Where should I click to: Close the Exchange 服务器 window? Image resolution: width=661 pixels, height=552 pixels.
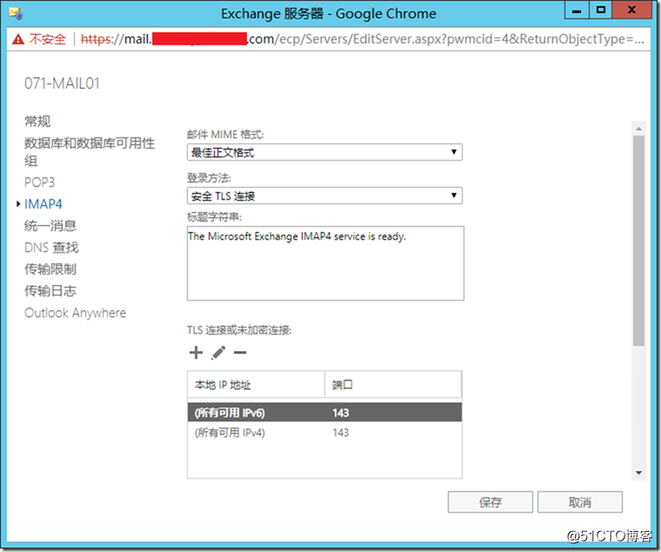[631, 10]
